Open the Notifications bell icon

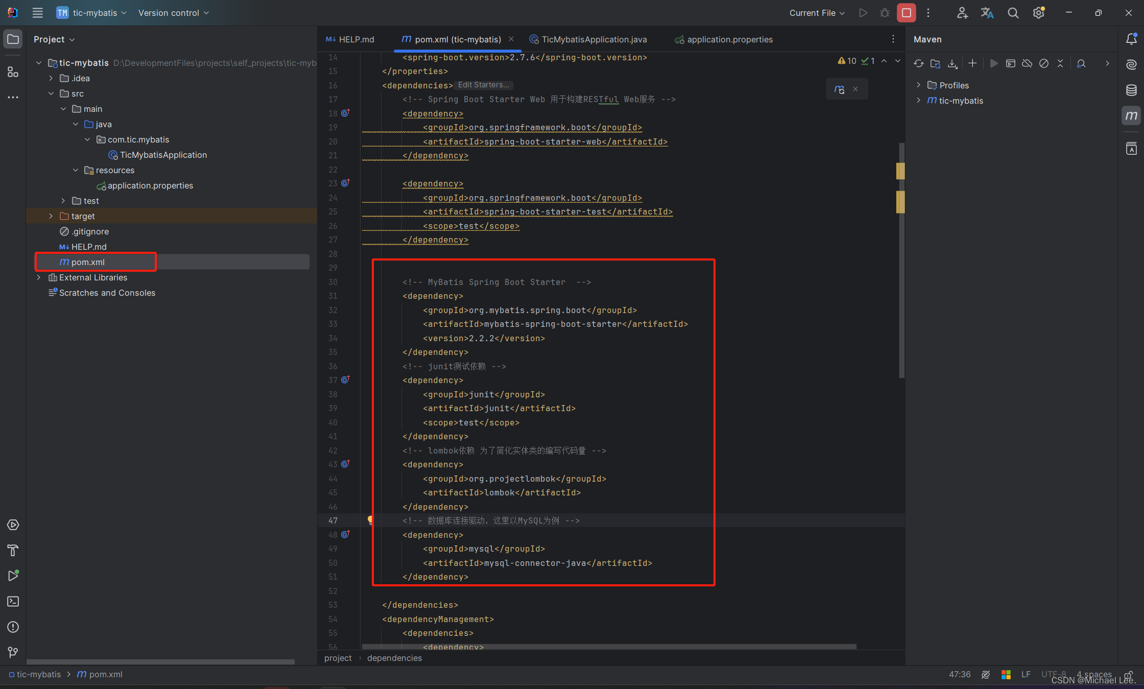1131,39
